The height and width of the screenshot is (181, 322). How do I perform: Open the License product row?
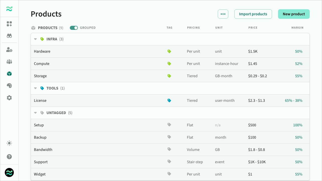(x=170, y=101)
